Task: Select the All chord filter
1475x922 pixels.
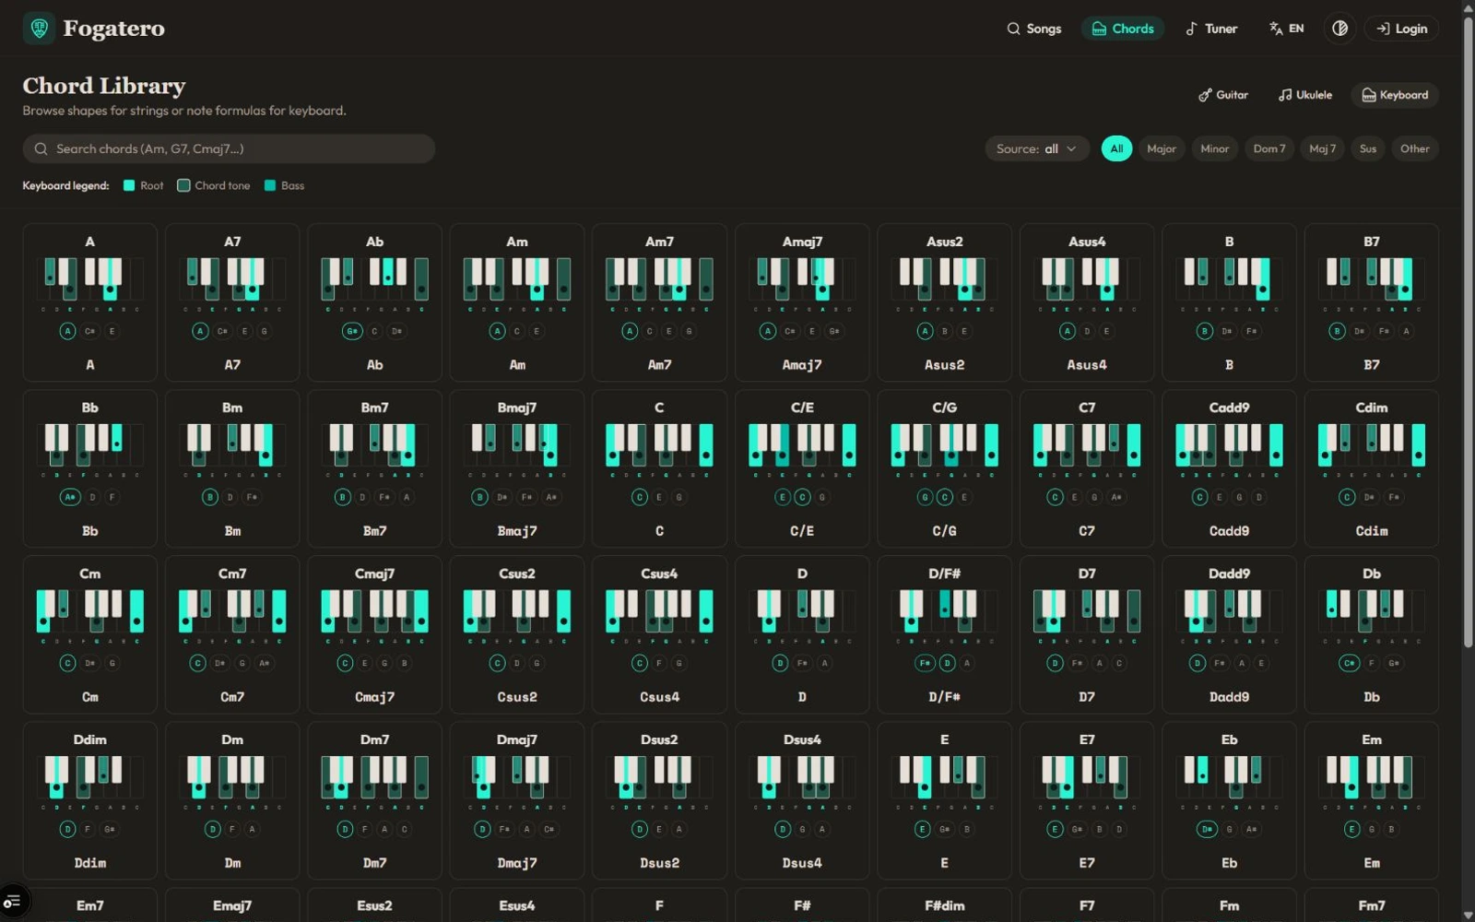Action: [x=1116, y=148]
